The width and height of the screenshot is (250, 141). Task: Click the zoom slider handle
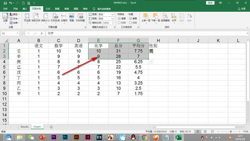pos(231,132)
